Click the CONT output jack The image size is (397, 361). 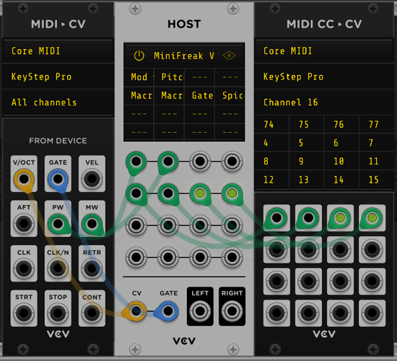[x=92, y=313]
